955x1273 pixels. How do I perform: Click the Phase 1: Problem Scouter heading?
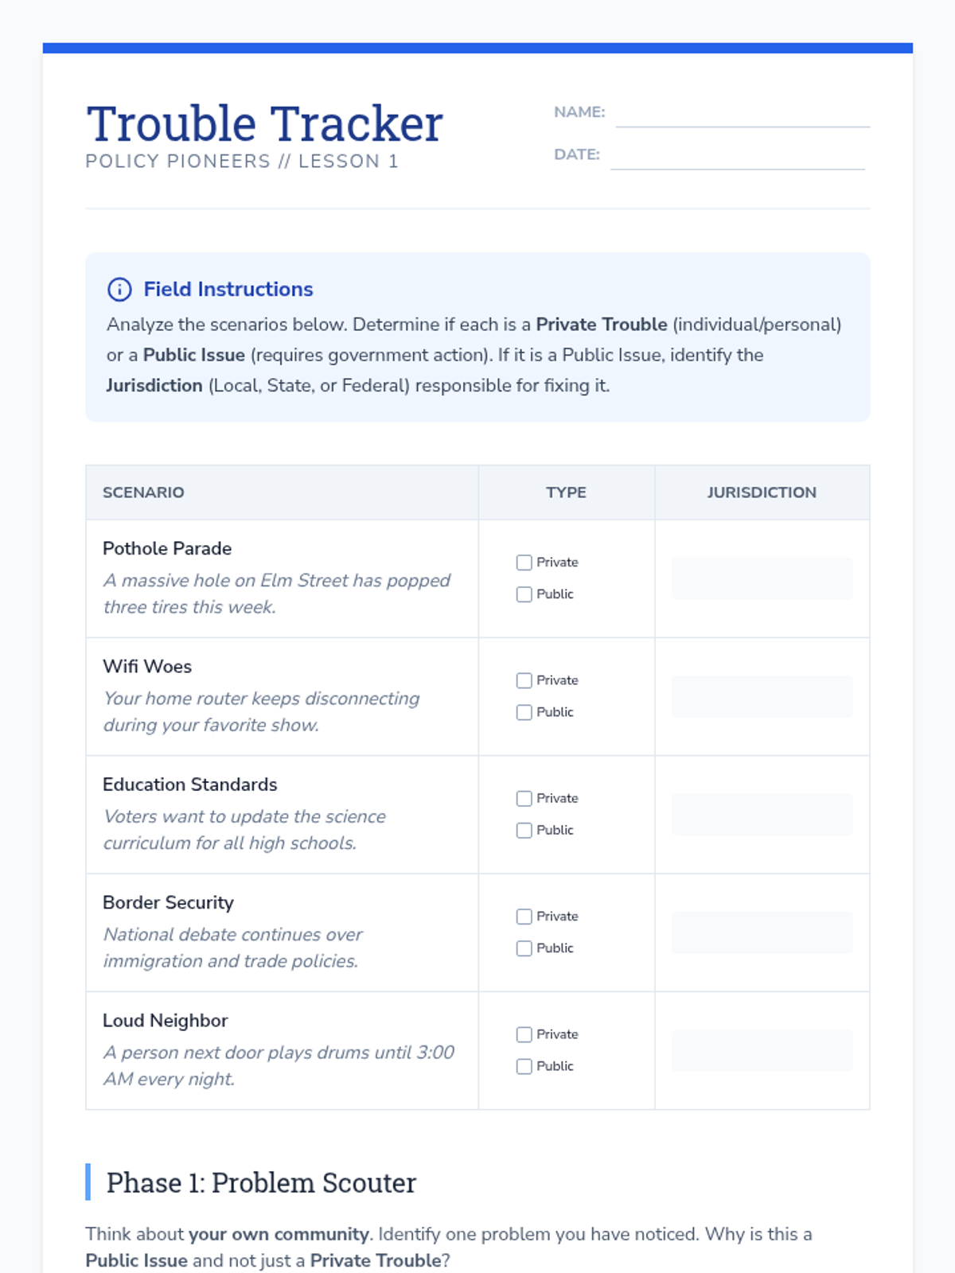(261, 1182)
